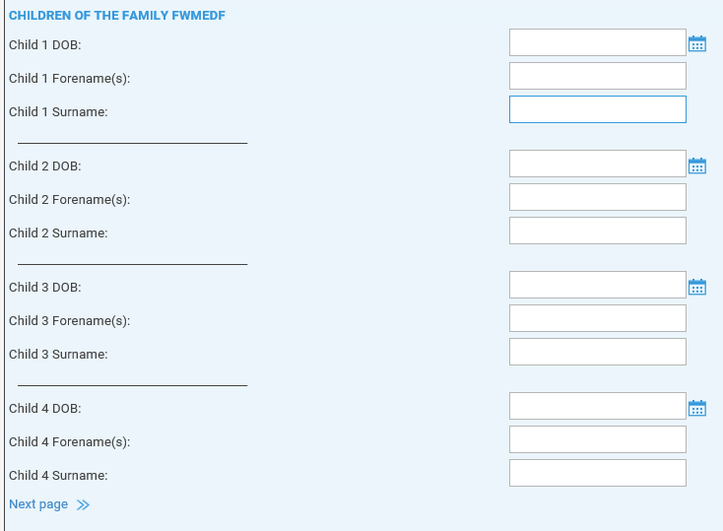Focus the Child 3 DOB field

point(598,285)
